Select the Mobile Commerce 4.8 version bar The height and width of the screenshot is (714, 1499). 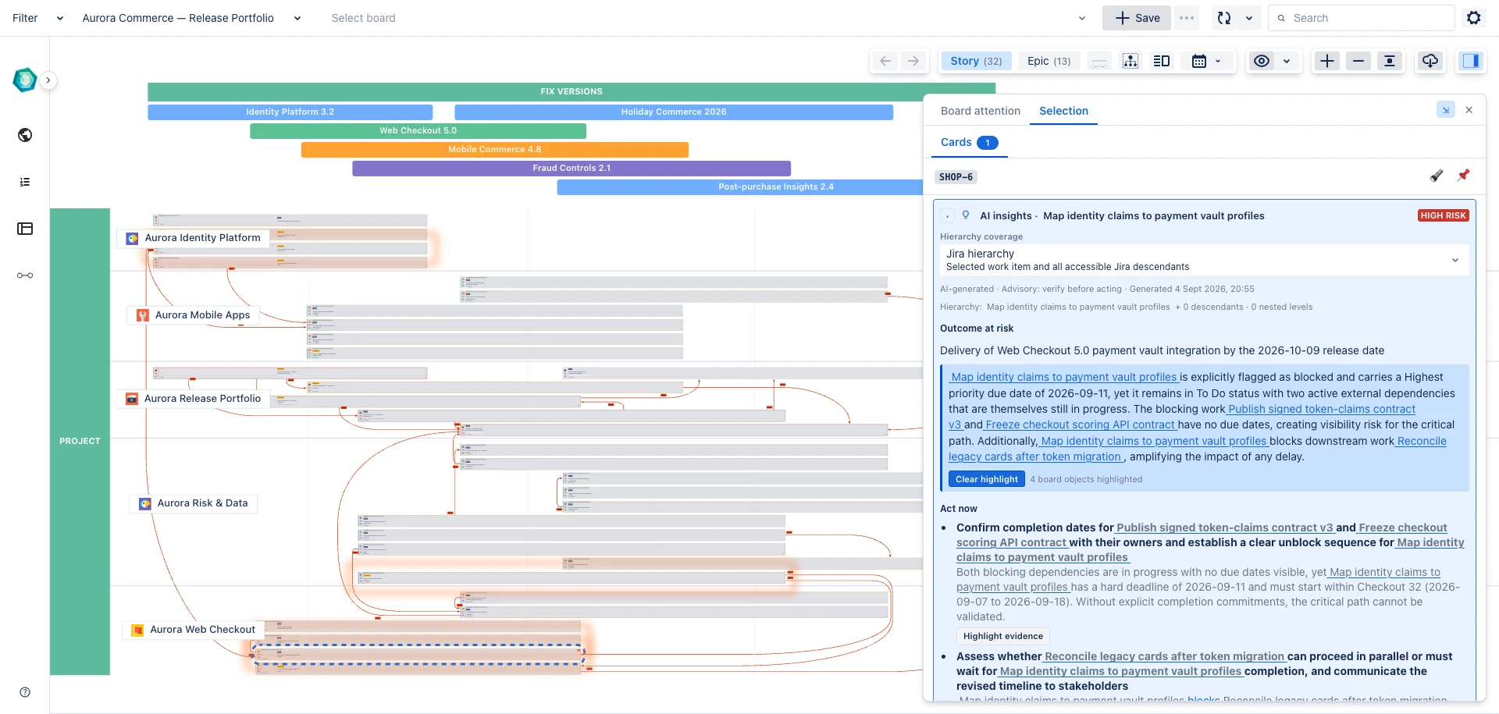click(495, 149)
